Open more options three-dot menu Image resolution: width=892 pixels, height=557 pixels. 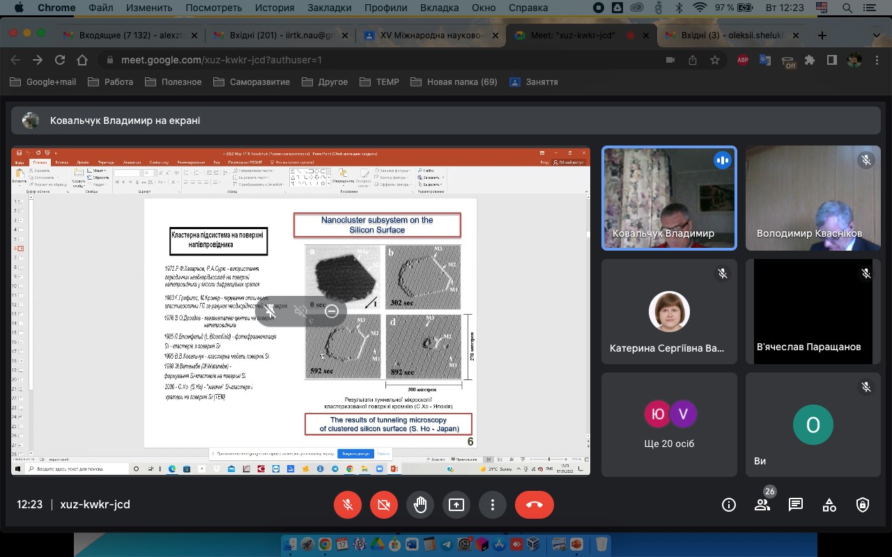[x=493, y=505]
